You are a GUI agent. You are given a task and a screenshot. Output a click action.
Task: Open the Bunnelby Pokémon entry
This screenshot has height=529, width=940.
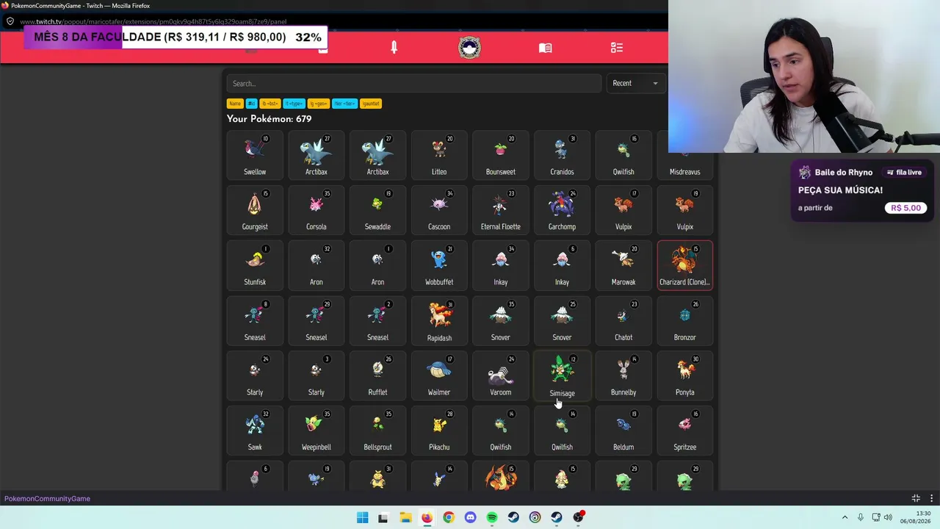(623, 376)
